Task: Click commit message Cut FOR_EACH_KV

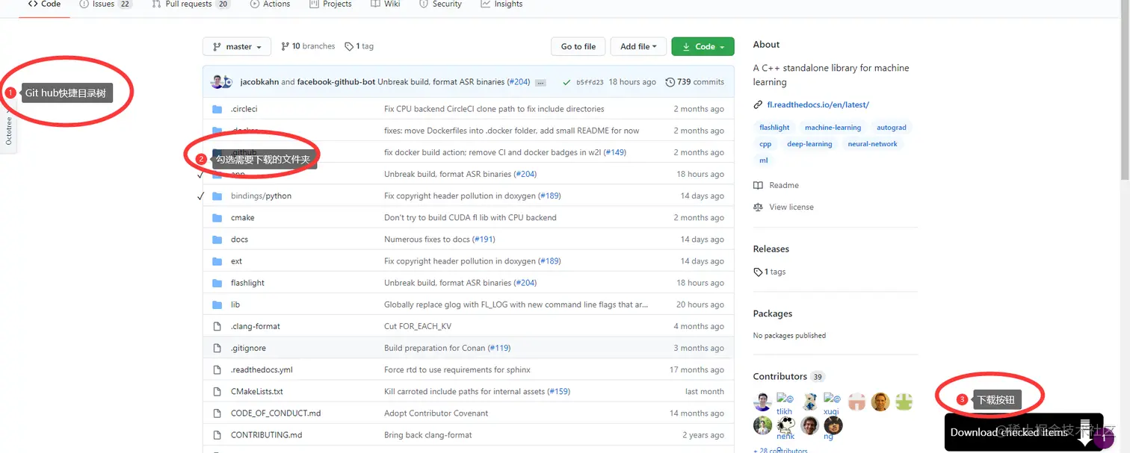Action: click(418, 326)
